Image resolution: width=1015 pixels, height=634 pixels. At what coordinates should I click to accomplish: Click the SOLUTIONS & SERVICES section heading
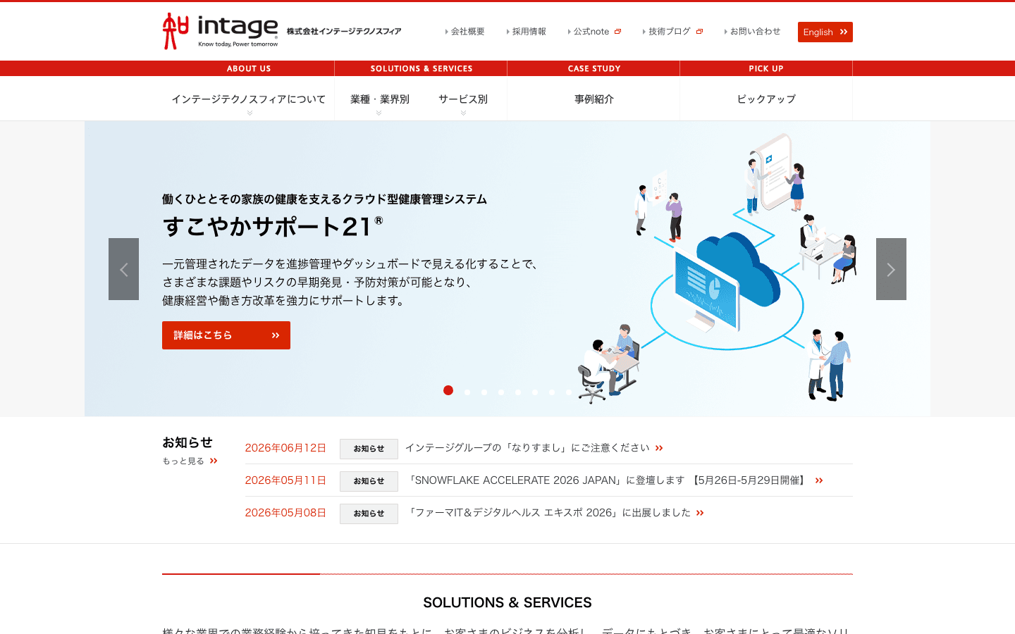pos(508,602)
